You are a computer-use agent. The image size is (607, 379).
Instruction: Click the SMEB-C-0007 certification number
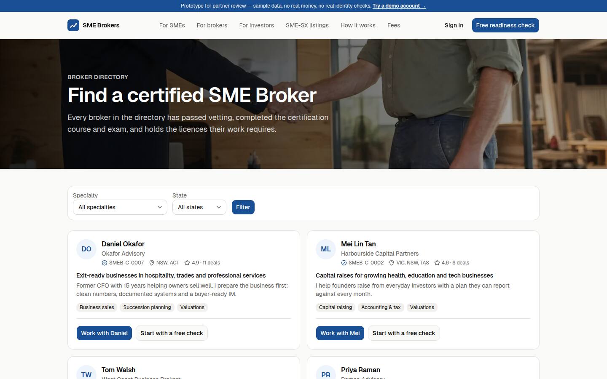coord(126,263)
